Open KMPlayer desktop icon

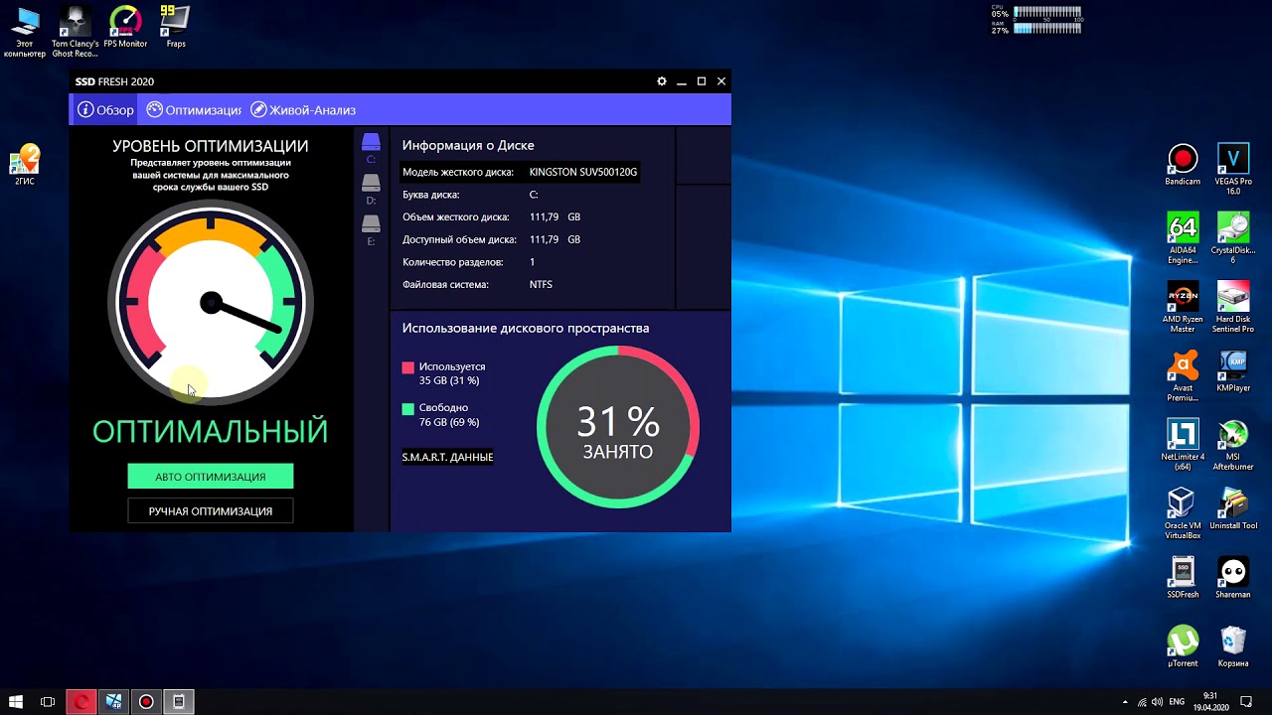tap(1232, 371)
